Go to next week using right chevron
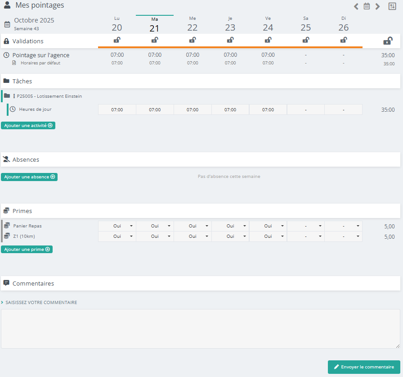This screenshot has width=403, height=377. point(377,6)
